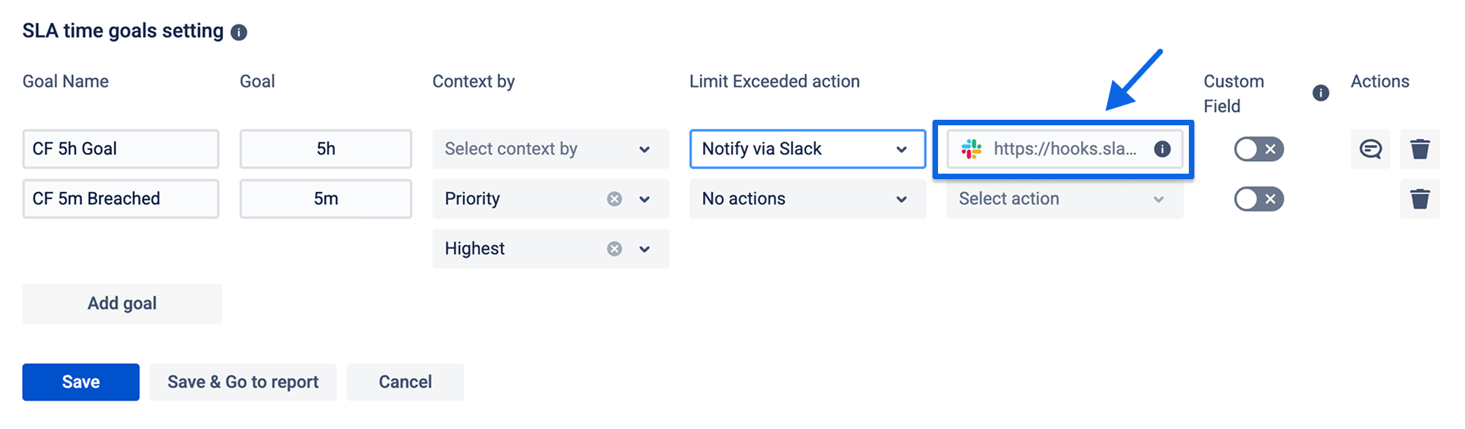Screen dimensions: 1465x429
Task: Click the Add goal button
Action: (122, 304)
